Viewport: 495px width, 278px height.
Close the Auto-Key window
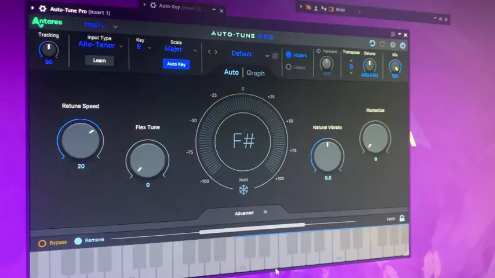[221, 11]
